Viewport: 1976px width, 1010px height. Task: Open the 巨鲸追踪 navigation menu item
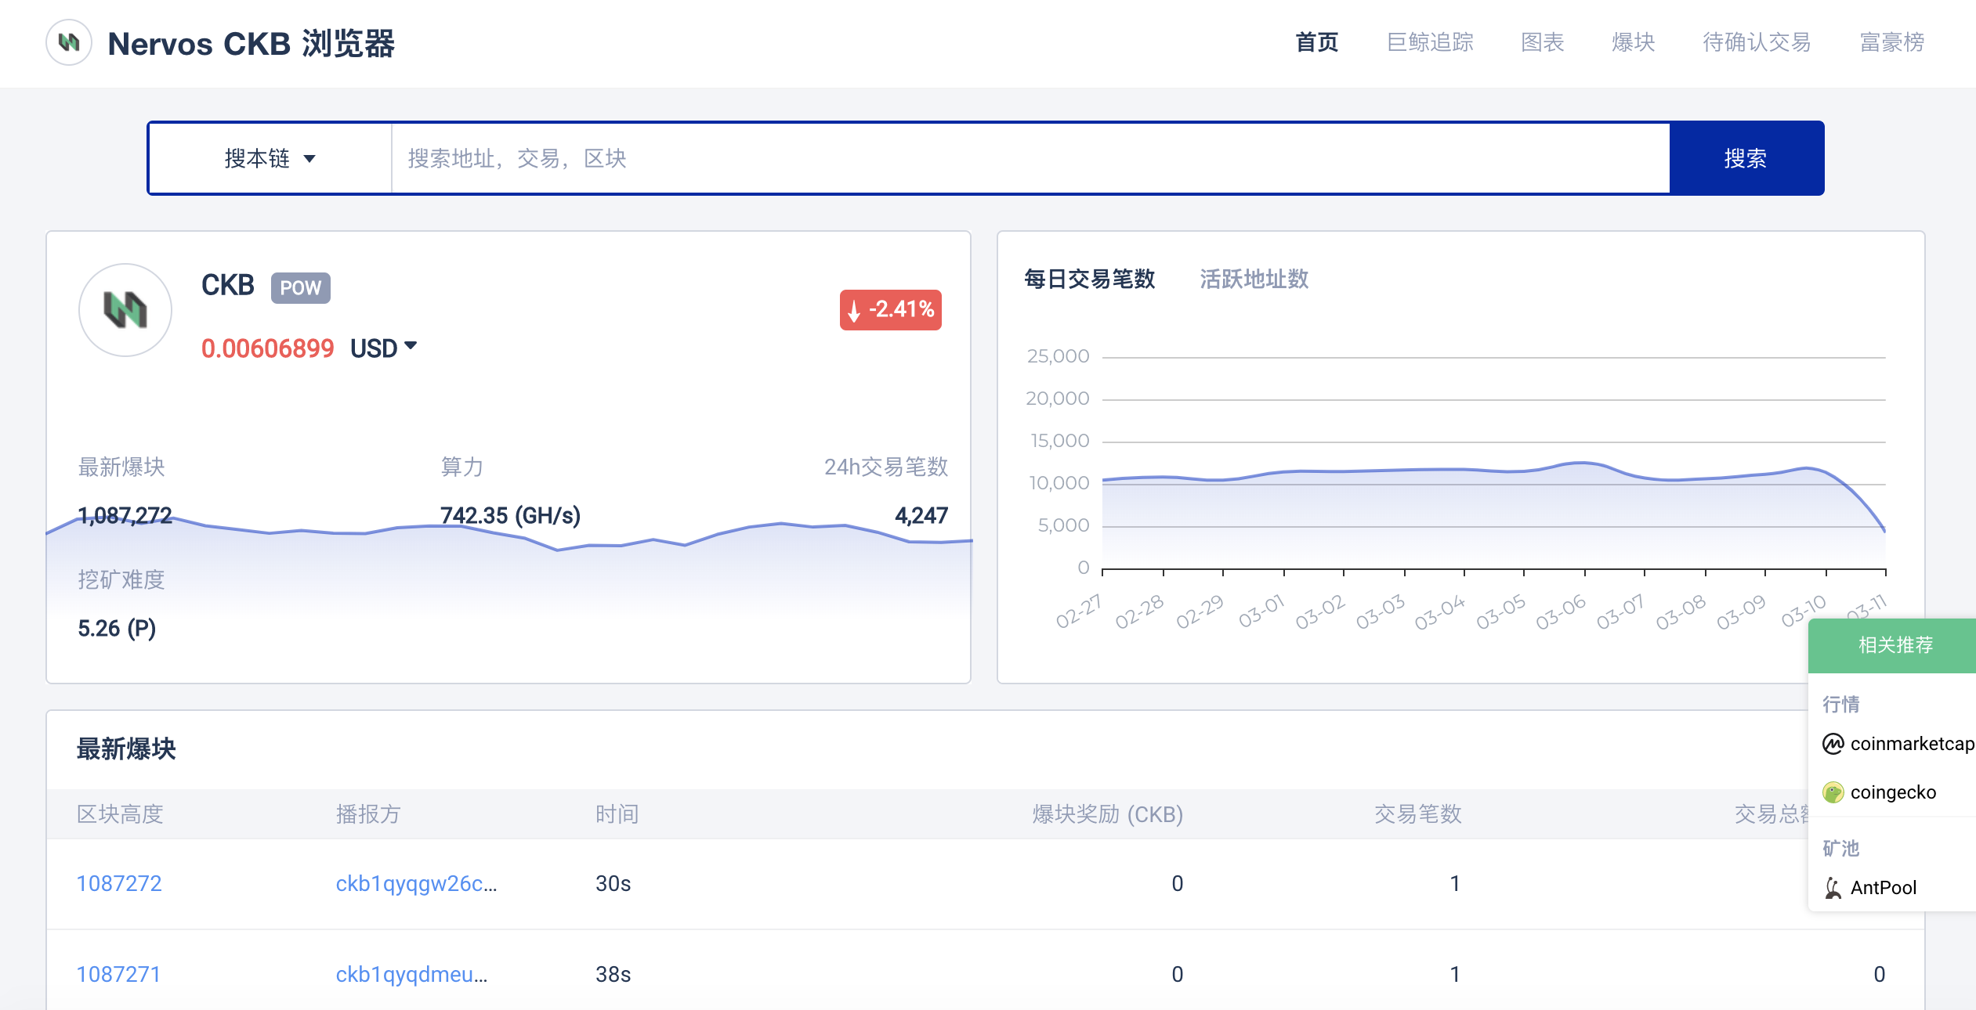tap(1430, 42)
